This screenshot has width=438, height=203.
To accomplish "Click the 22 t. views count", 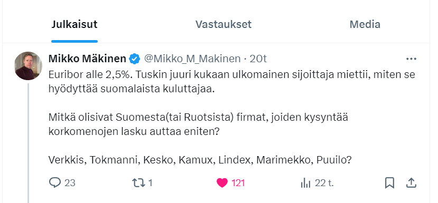I will click(x=324, y=183).
